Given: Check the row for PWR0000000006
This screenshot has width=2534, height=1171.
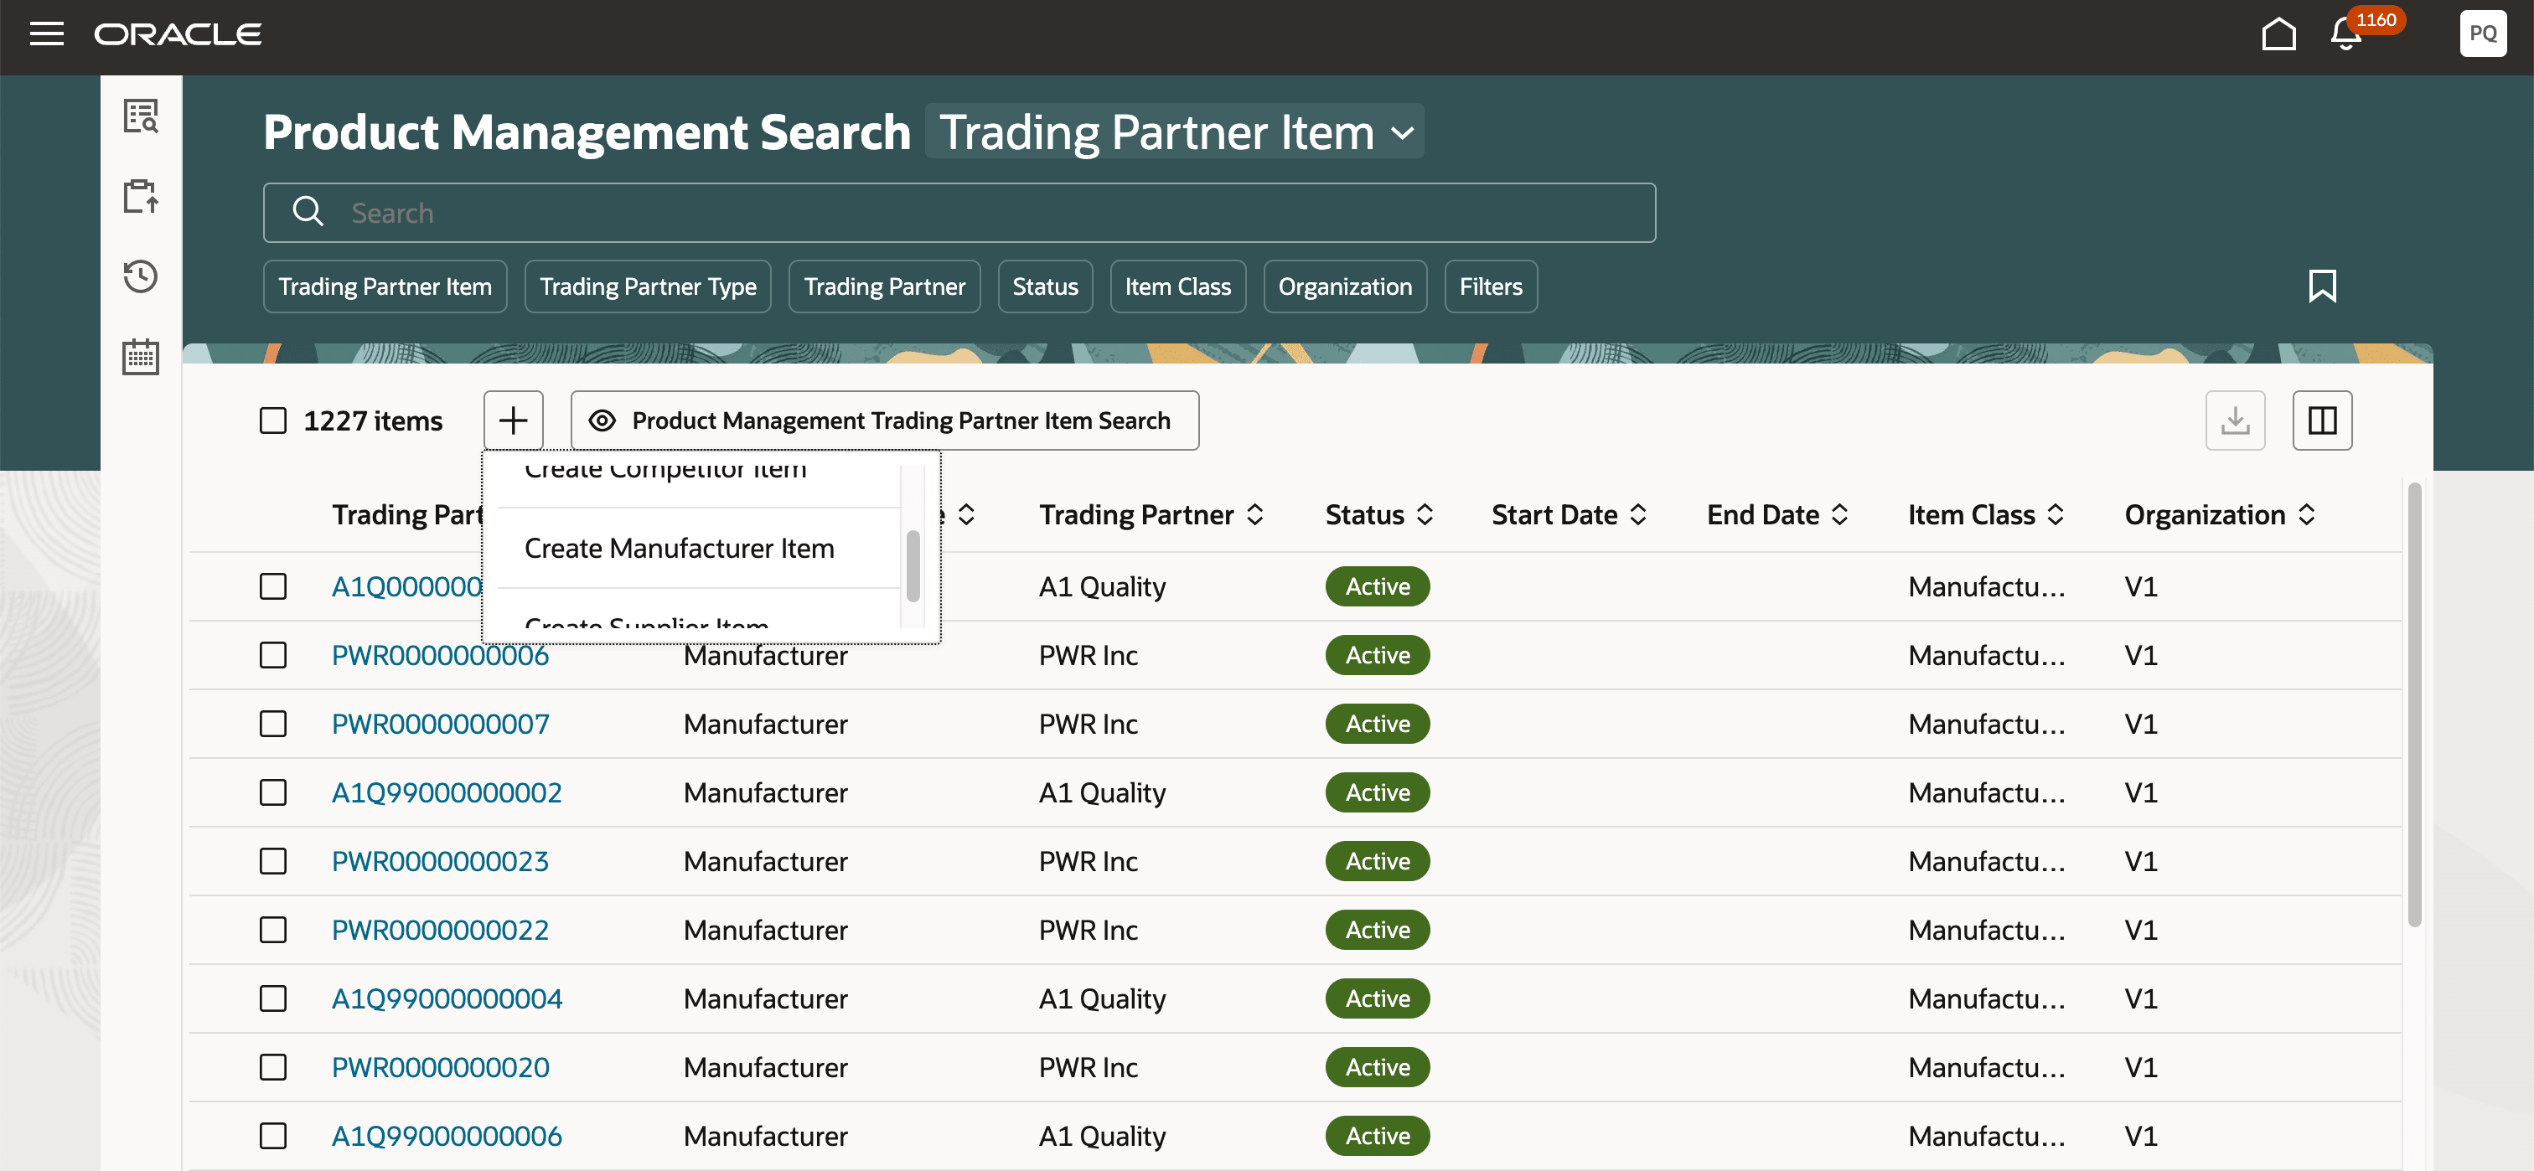Looking at the screenshot, I should (272, 655).
